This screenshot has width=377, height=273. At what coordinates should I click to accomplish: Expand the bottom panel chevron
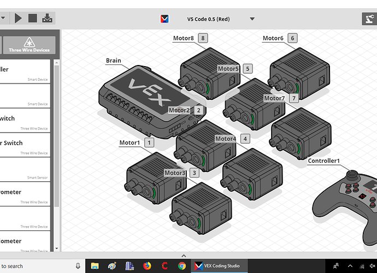click(x=184, y=256)
